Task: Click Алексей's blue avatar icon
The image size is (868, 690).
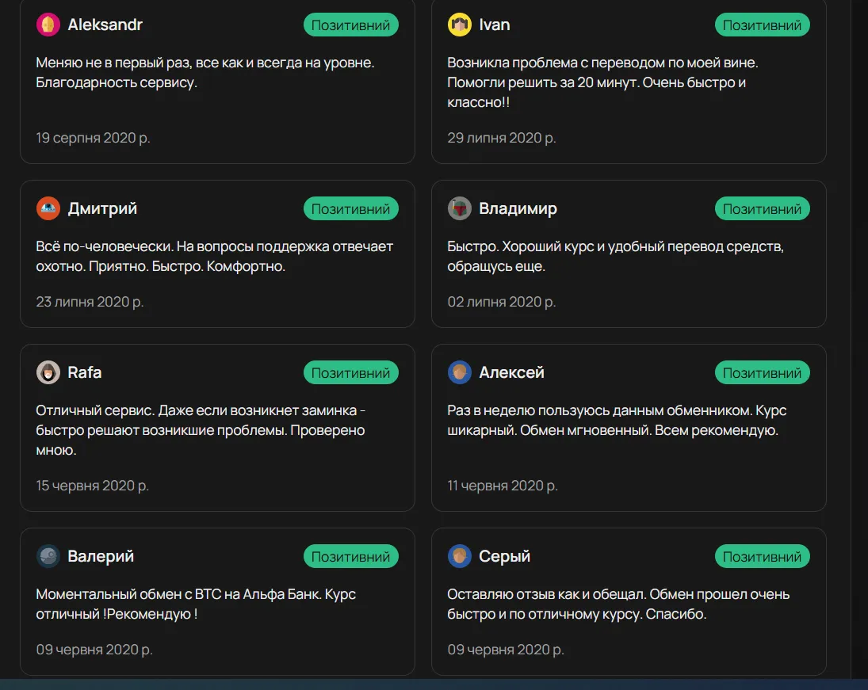Action: pyautogui.click(x=460, y=372)
